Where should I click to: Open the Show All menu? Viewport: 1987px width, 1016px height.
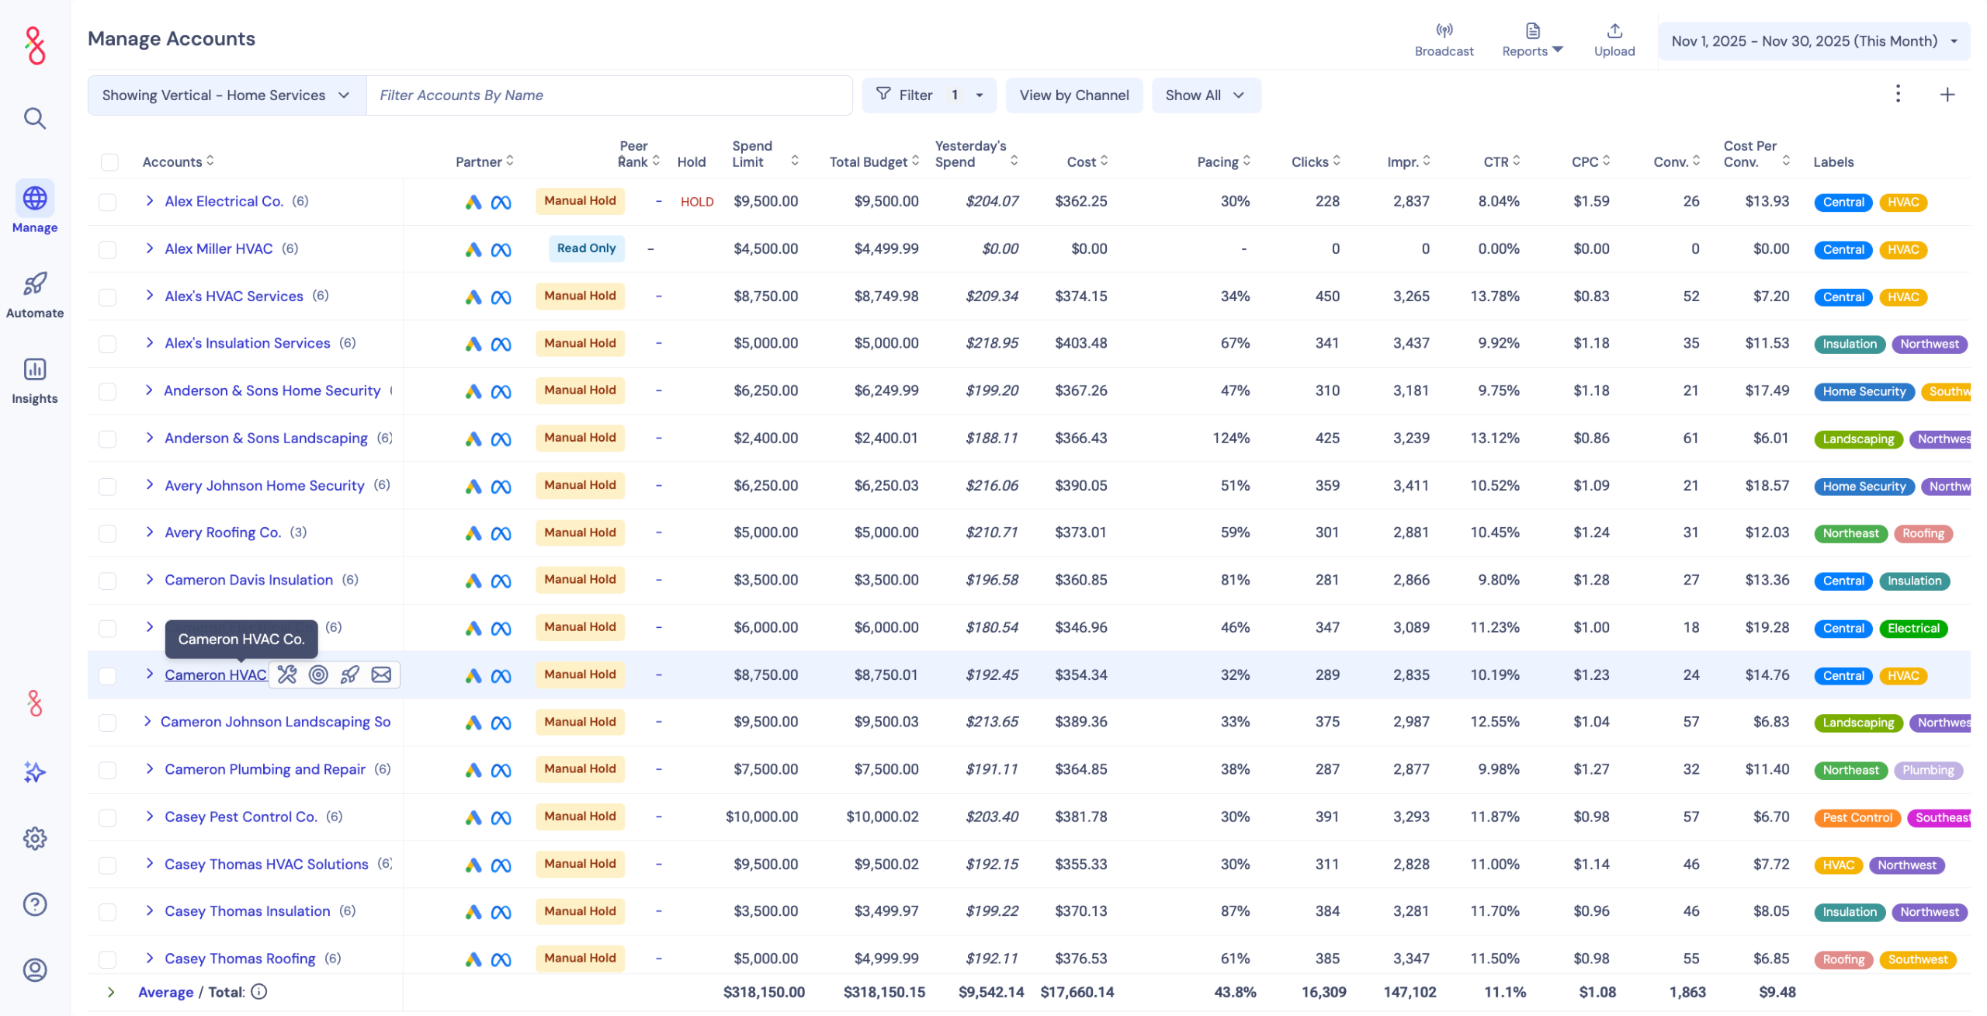[x=1205, y=95]
